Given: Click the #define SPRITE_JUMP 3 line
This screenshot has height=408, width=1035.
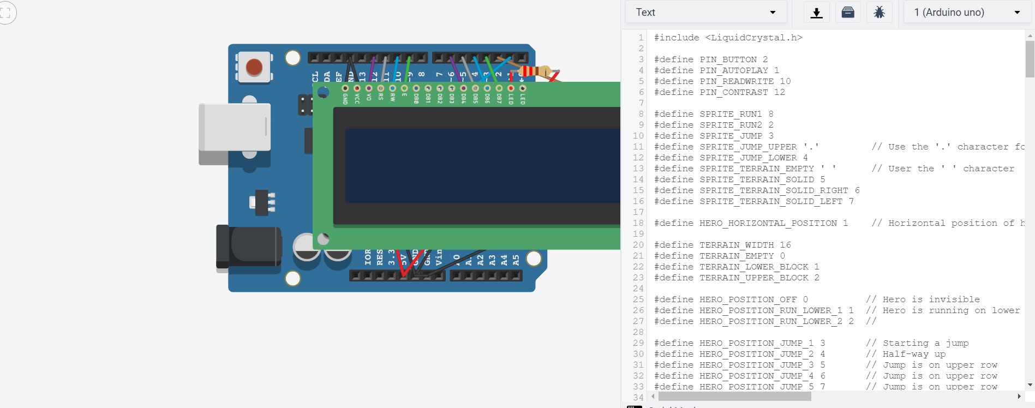Looking at the screenshot, I should [x=714, y=136].
